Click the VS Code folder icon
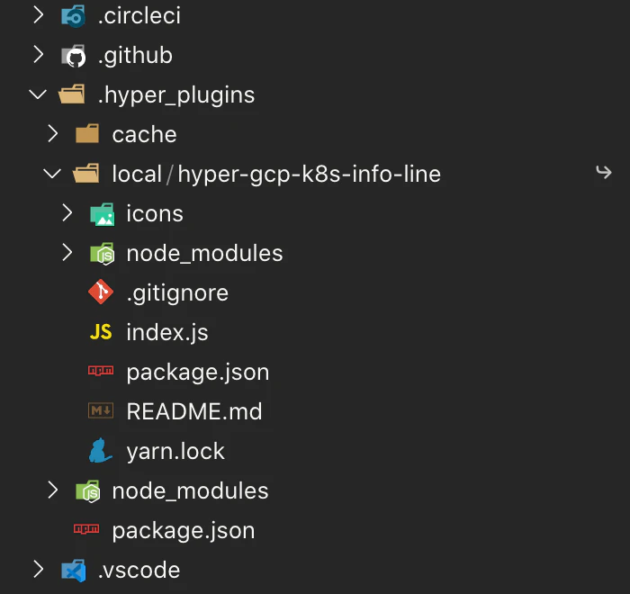This screenshot has width=630, height=594. (x=73, y=571)
